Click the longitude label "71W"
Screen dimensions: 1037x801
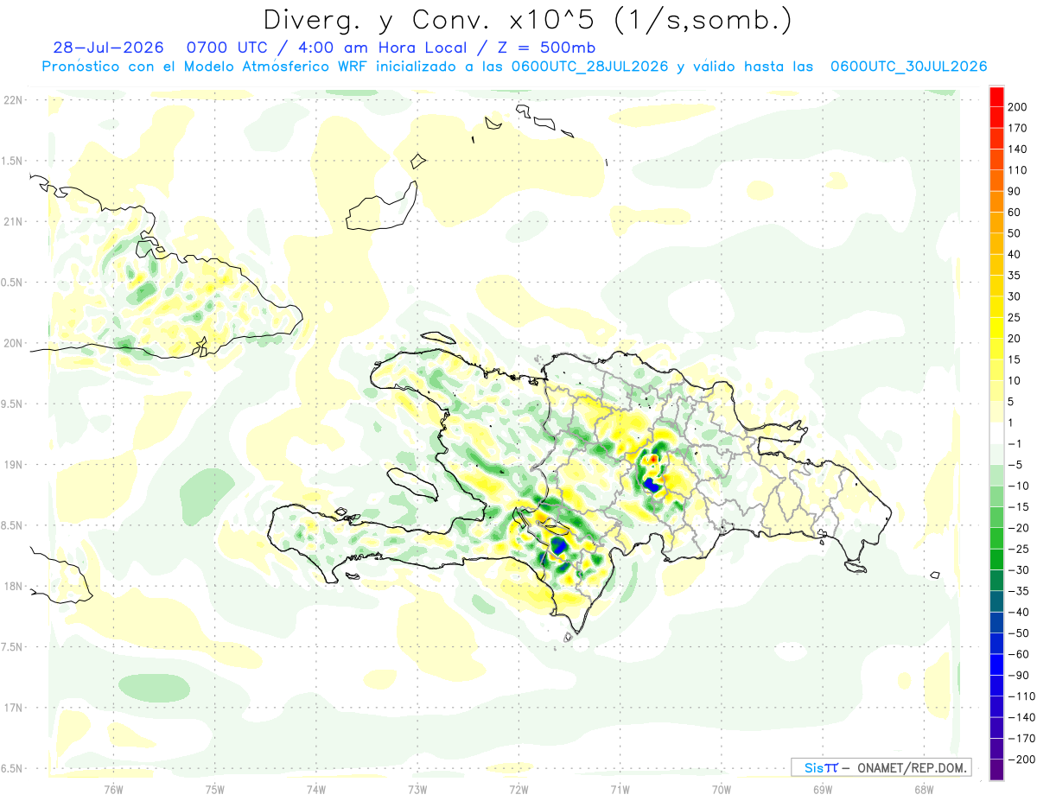[x=620, y=790]
